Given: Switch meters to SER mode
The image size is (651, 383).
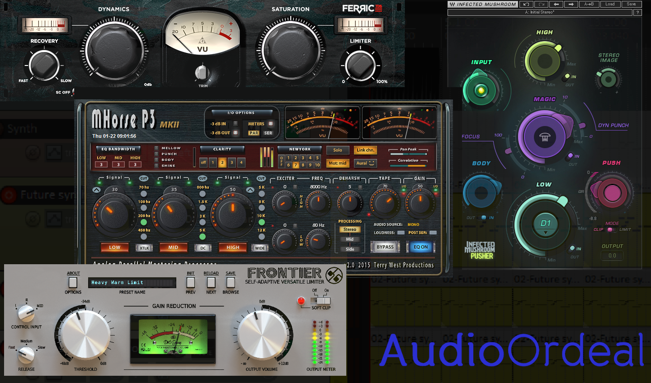Looking at the screenshot, I should tap(269, 133).
